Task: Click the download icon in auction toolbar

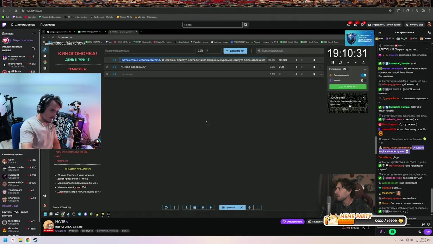Action: (x=186, y=208)
